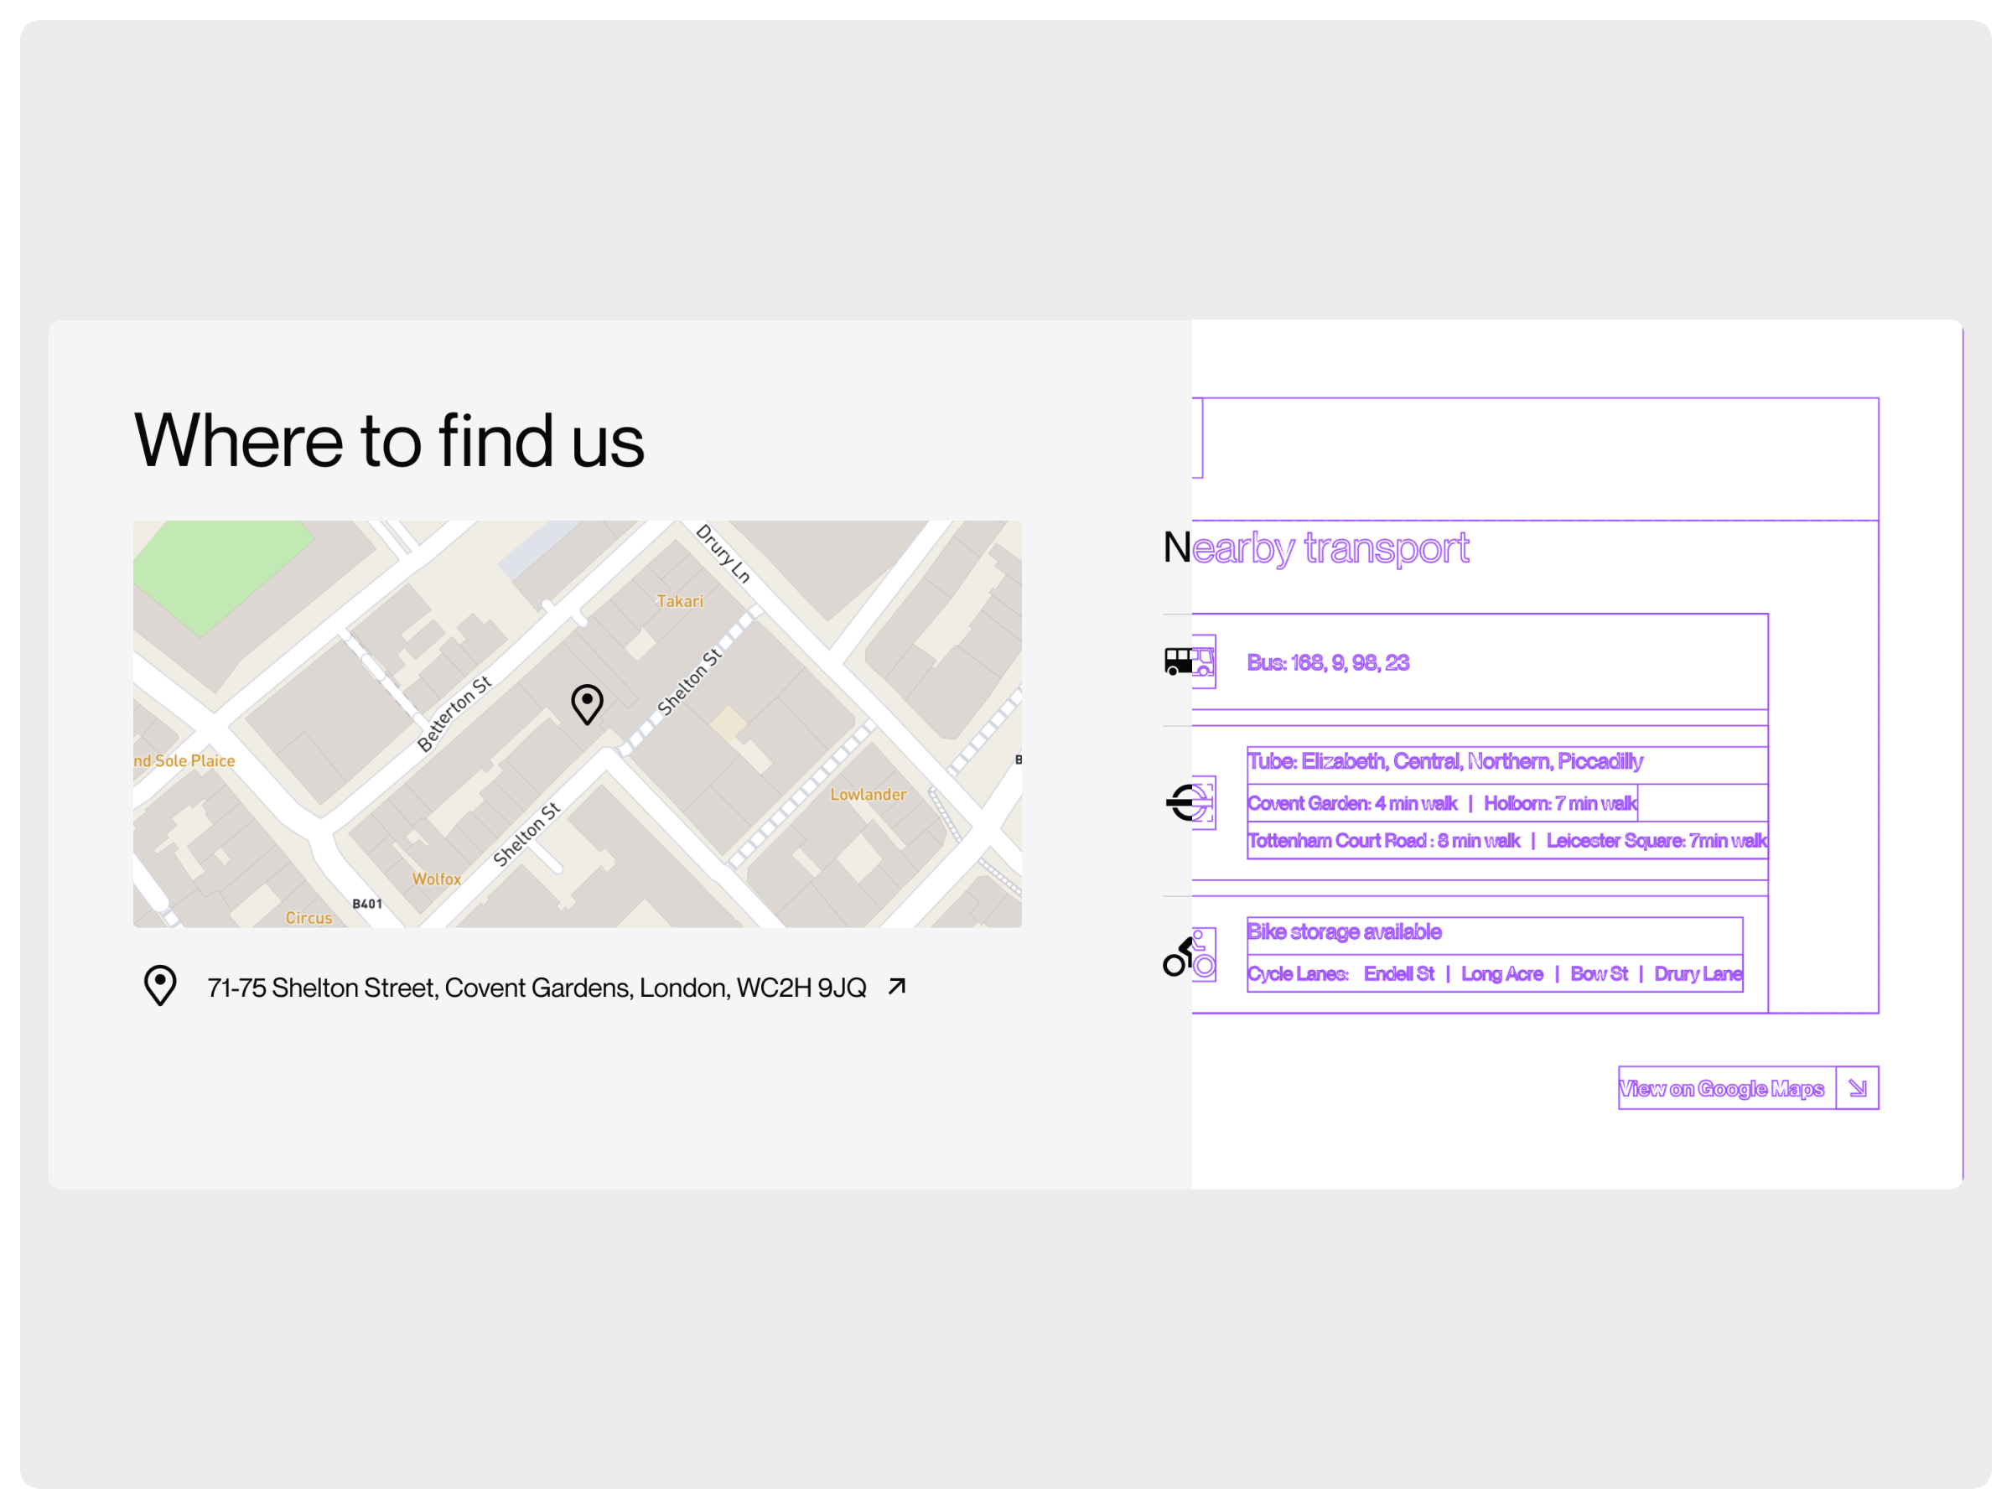The image size is (2012, 1509).
Task: Select the Nearby transport heading
Action: 1315,547
